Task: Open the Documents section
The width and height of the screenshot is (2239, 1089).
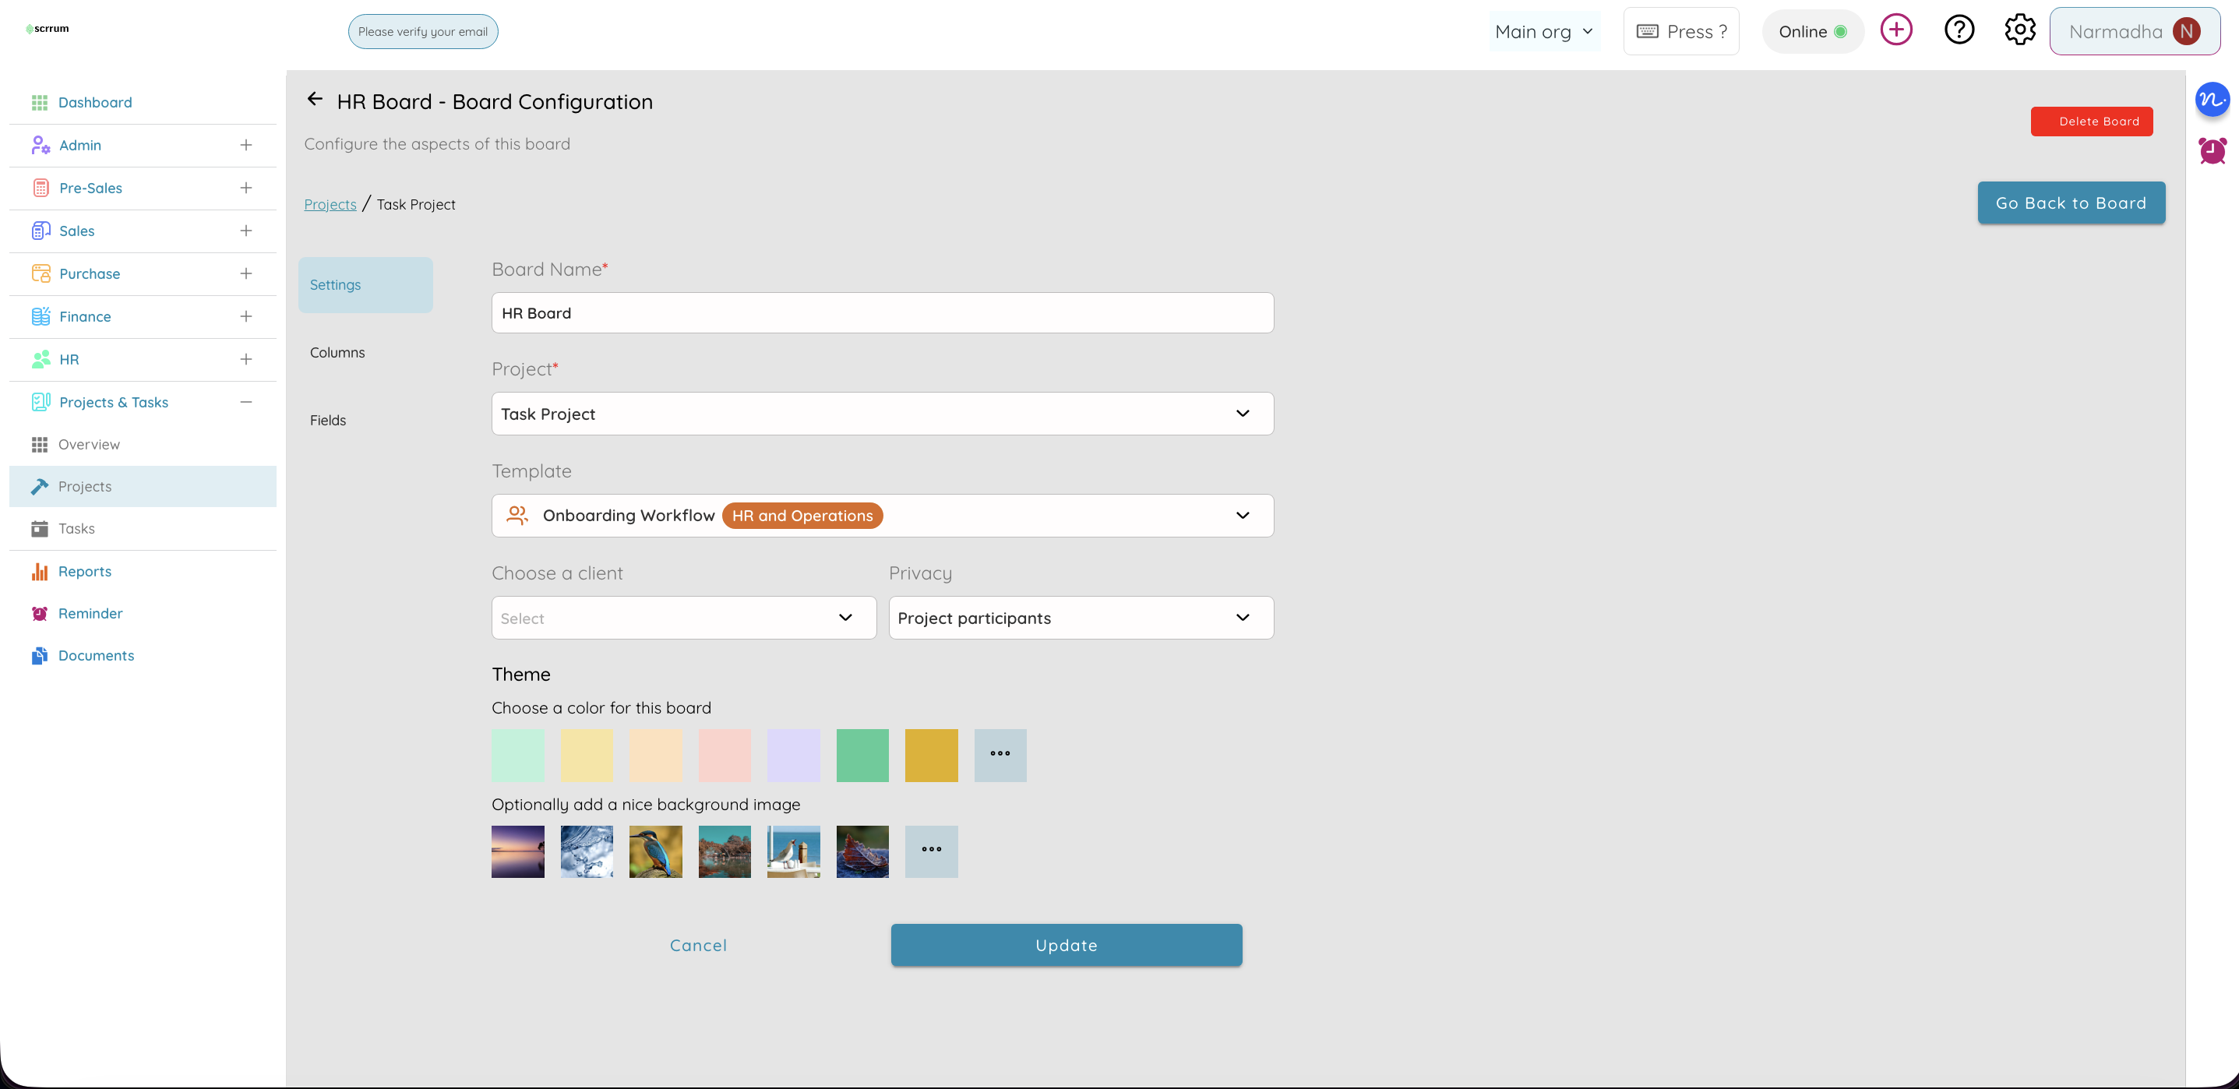Action: (96, 654)
